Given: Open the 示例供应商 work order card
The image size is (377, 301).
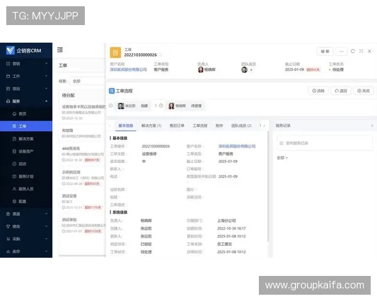Looking at the screenshot, I should (x=82, y=177).
